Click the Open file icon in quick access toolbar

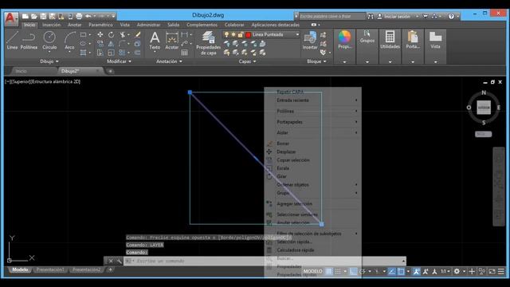pos(34,16)
